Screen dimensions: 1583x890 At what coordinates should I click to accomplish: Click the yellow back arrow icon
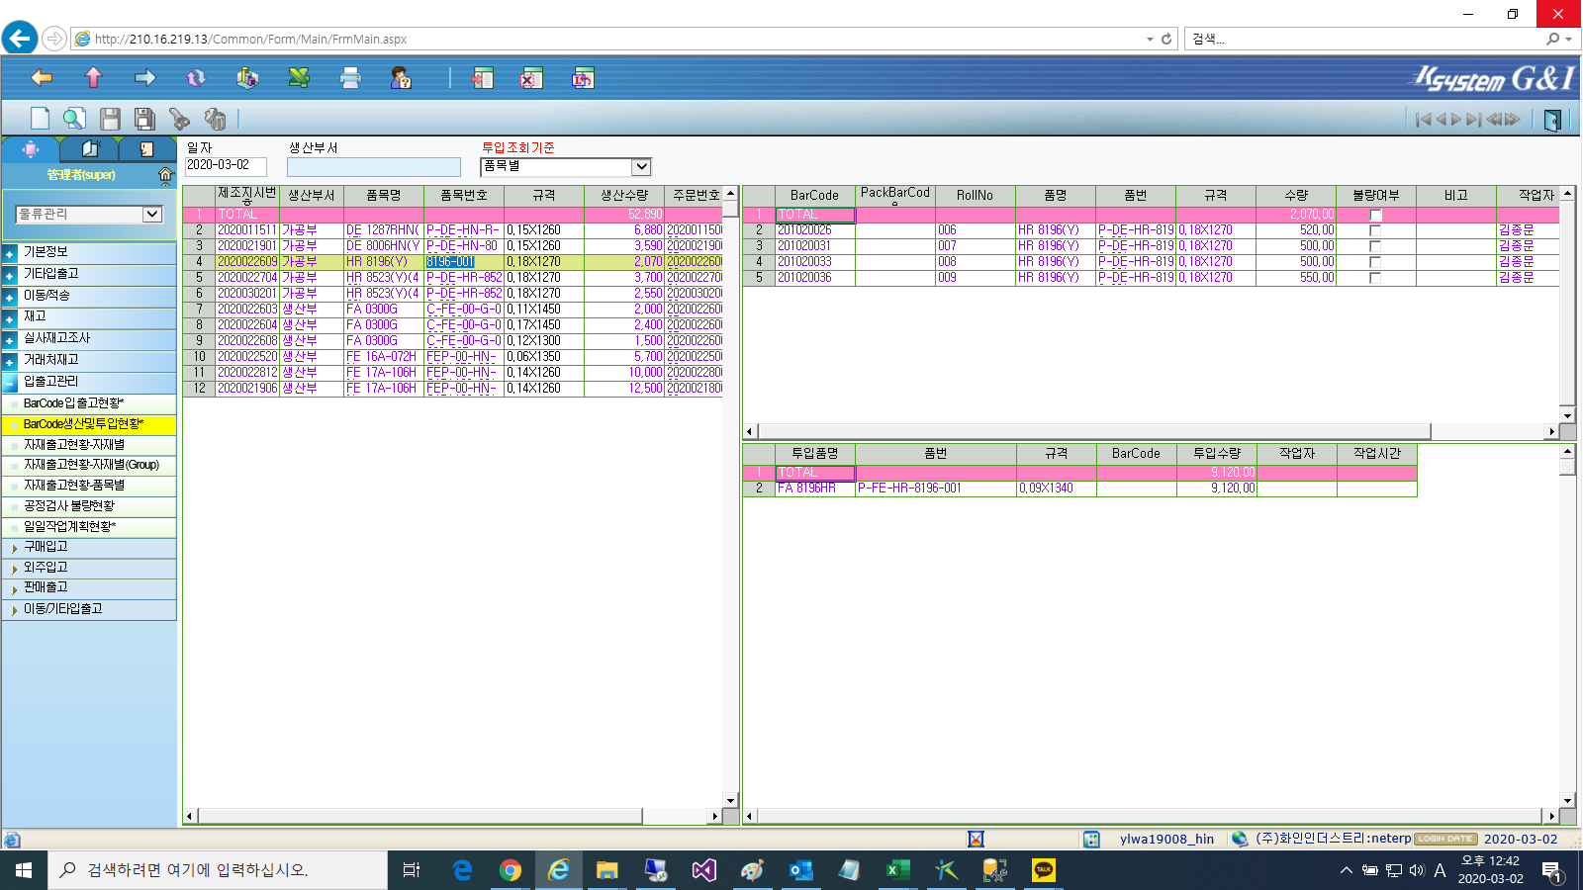[x=42, y=77]
